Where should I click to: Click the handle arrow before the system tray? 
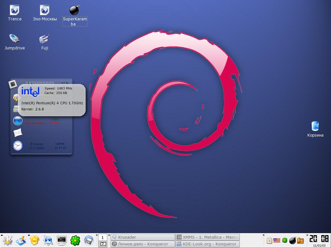[x=263, y=235]
